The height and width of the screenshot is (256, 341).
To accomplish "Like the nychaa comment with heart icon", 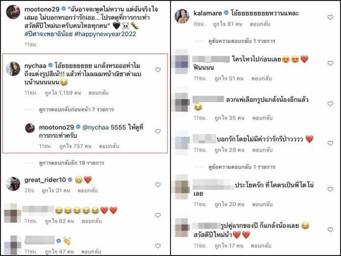I will pos(158,70).
